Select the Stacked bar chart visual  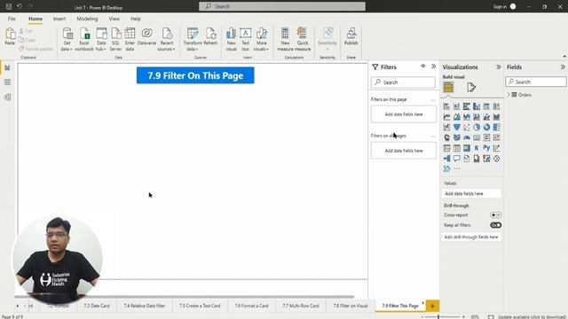point(446,106)
